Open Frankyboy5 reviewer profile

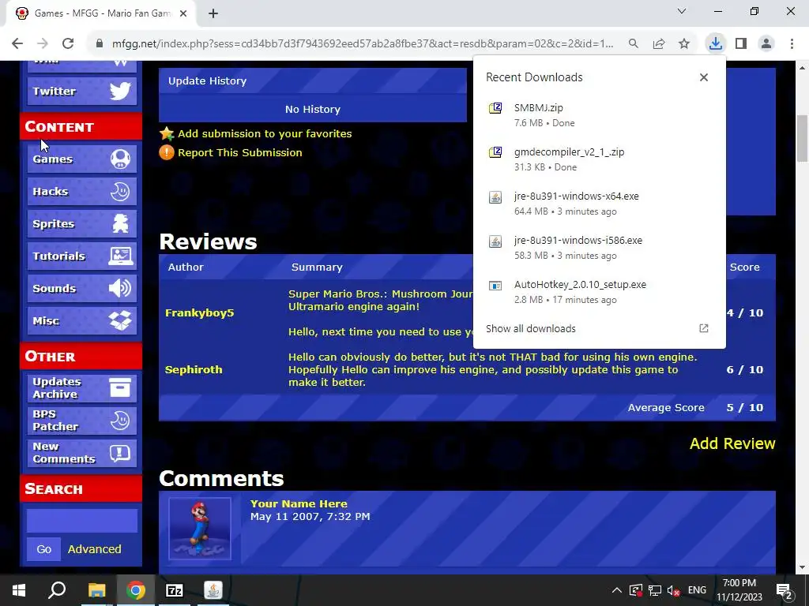click(199, 312)
